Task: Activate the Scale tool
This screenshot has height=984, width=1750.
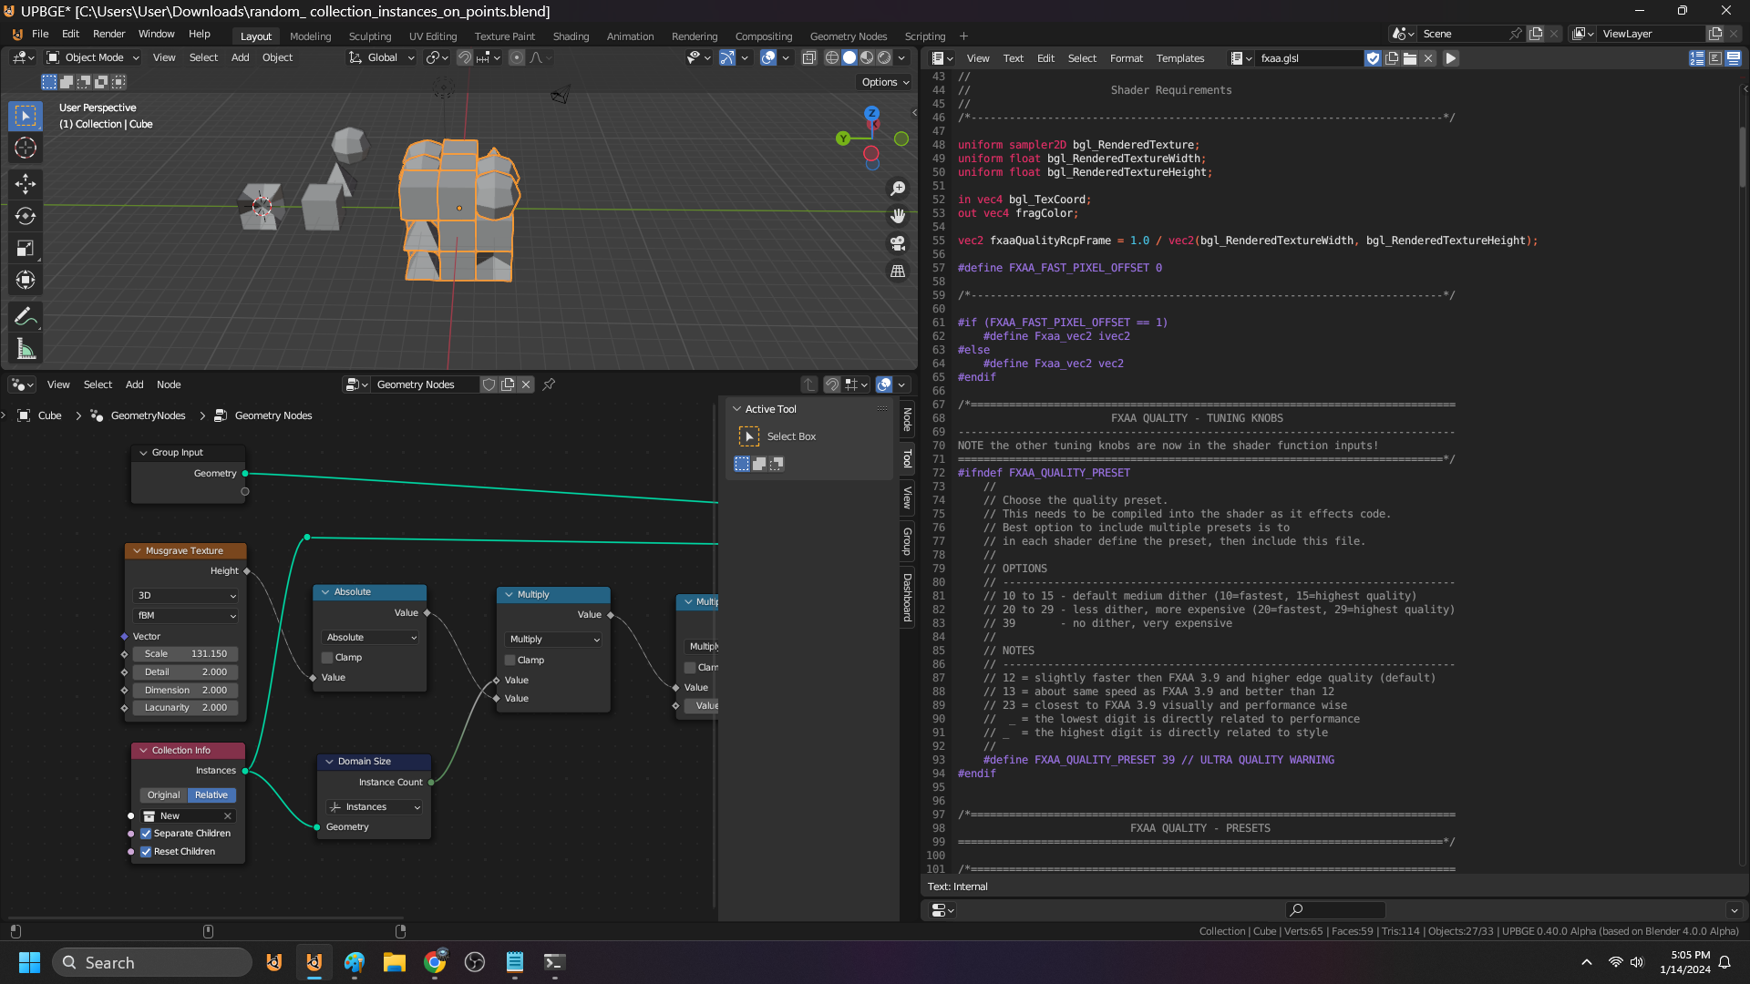Action: tap(26, 248)
